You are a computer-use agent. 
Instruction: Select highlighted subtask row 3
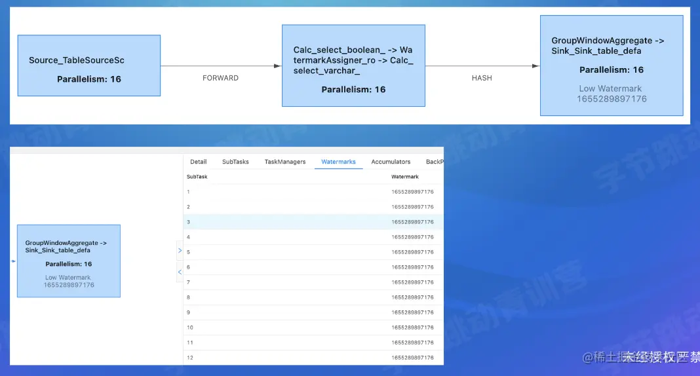[x=313, y=222]
